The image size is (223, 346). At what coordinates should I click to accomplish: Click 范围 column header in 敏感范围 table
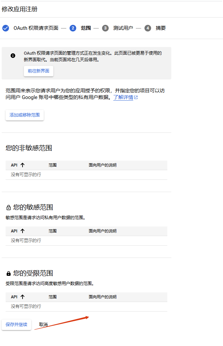(x=53, y=231)
